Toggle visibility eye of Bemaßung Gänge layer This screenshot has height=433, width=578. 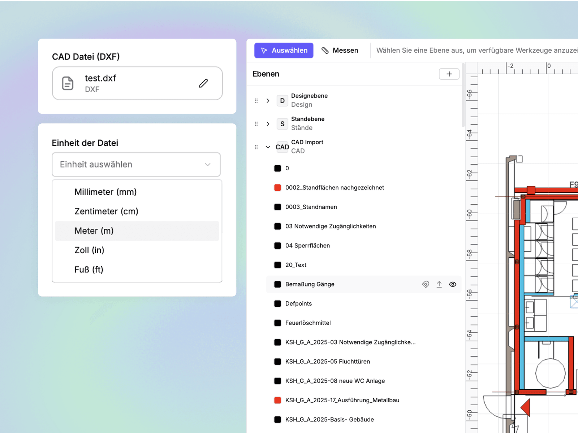(453, 284)
